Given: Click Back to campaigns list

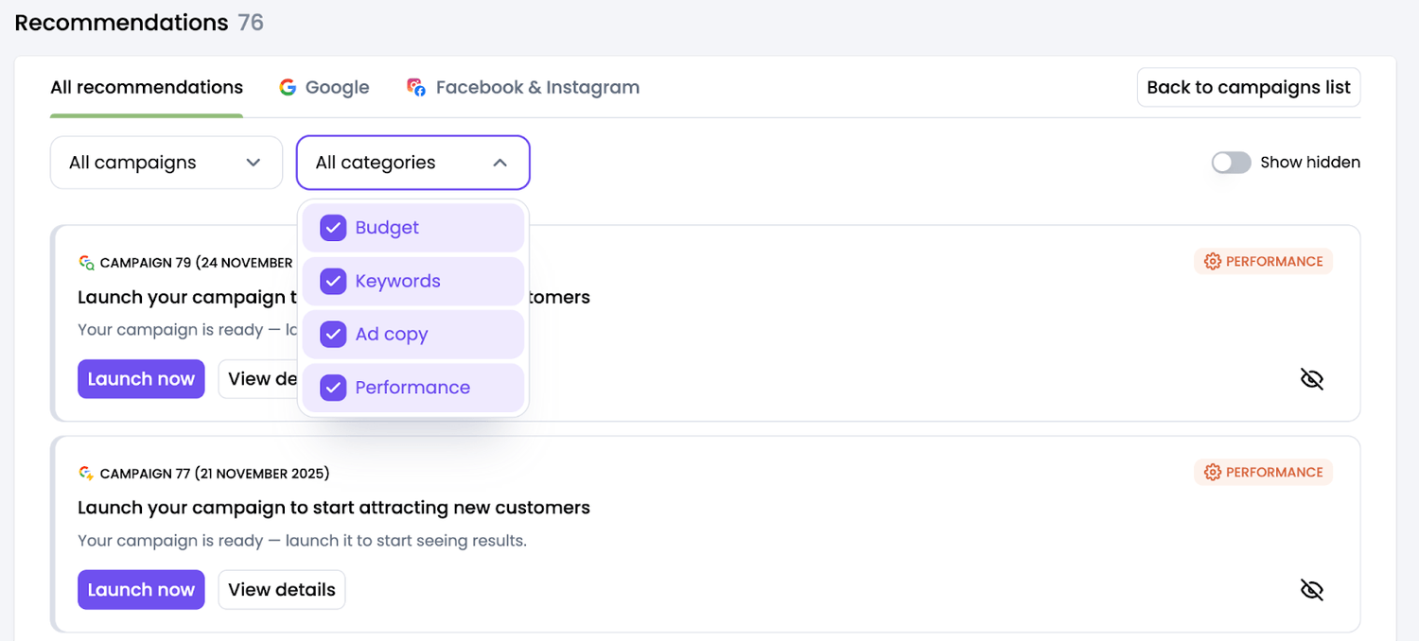Looking at the screenshot, I should coord(1248,87).
